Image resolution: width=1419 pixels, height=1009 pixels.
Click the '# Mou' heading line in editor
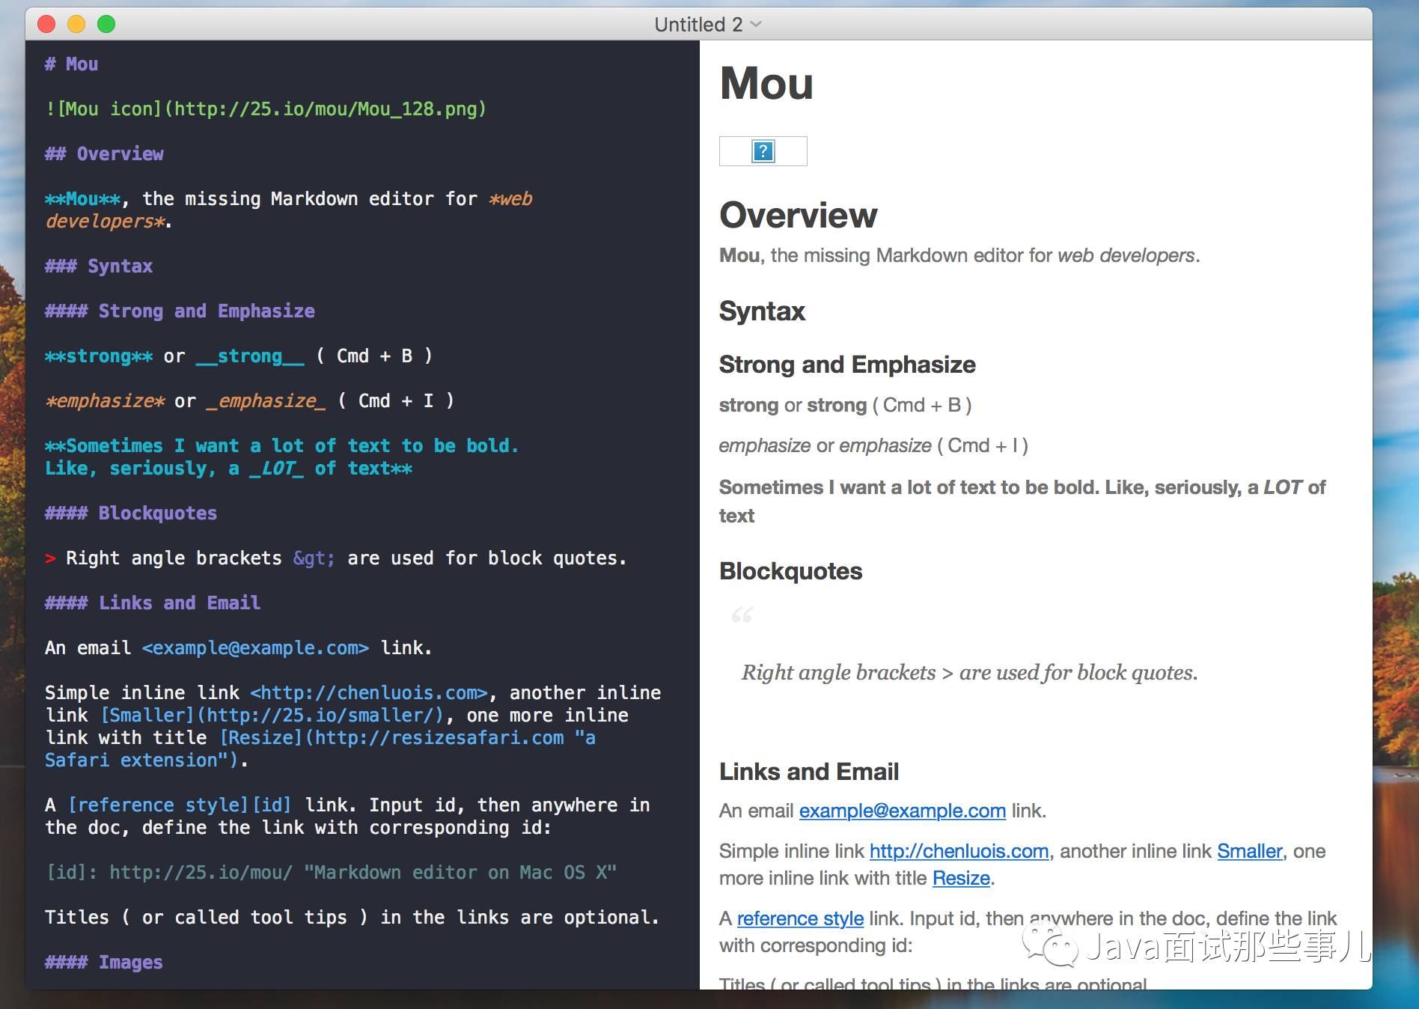tap(72, 64)
